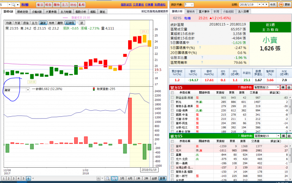
Task: Click the date field showing 2018/1/19
Action: point(249,4)
